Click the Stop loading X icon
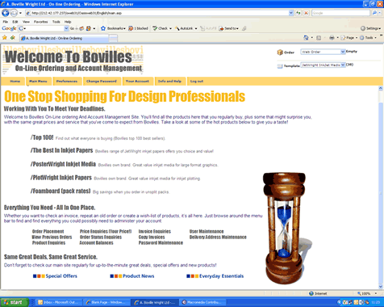Viewport: 384px width, 307px height. pos(306,13)
